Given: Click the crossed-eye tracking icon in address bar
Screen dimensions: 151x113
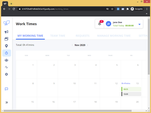Looking at the screenshot, I should coord(108,9).
